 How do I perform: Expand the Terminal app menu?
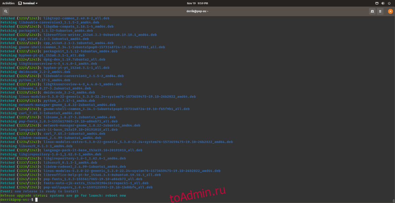28,3
